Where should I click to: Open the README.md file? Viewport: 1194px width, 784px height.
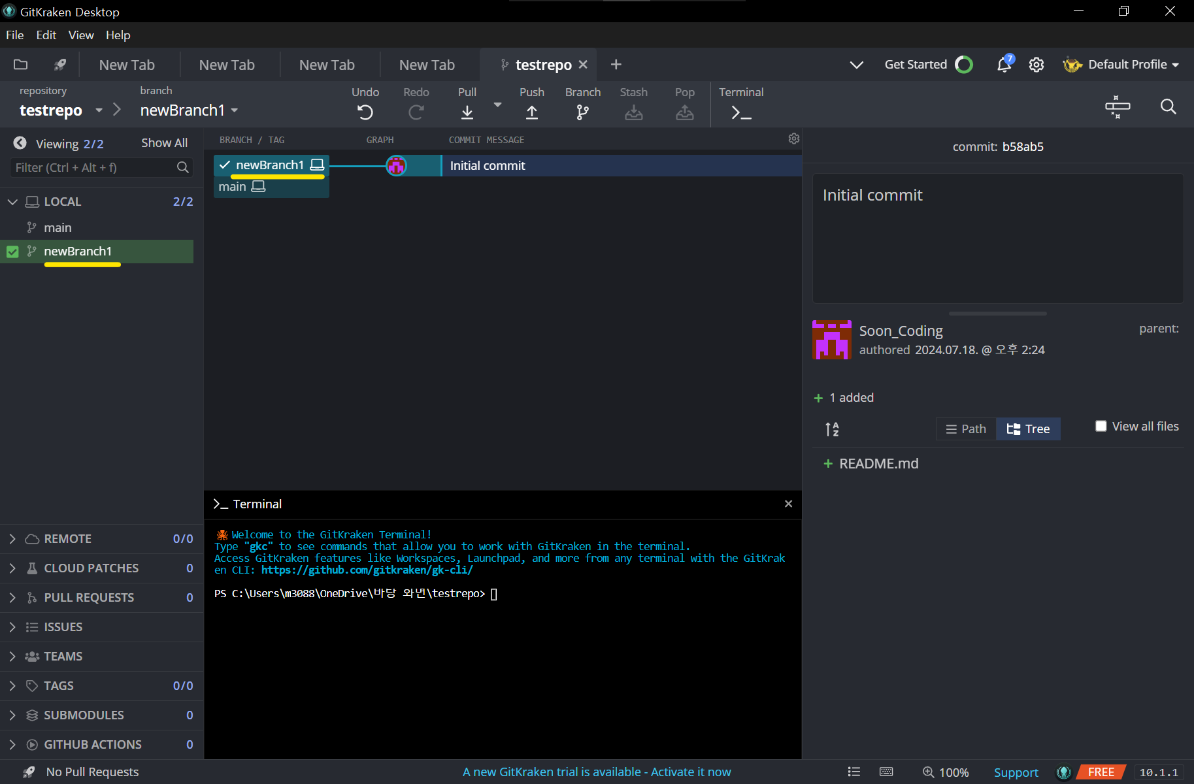point(878,464)
